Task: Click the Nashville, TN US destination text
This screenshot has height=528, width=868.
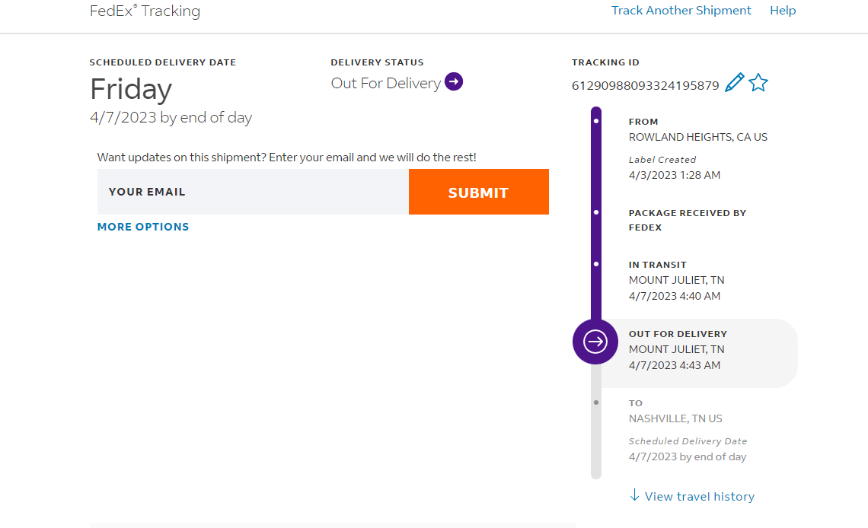Action: pos(675,418)
